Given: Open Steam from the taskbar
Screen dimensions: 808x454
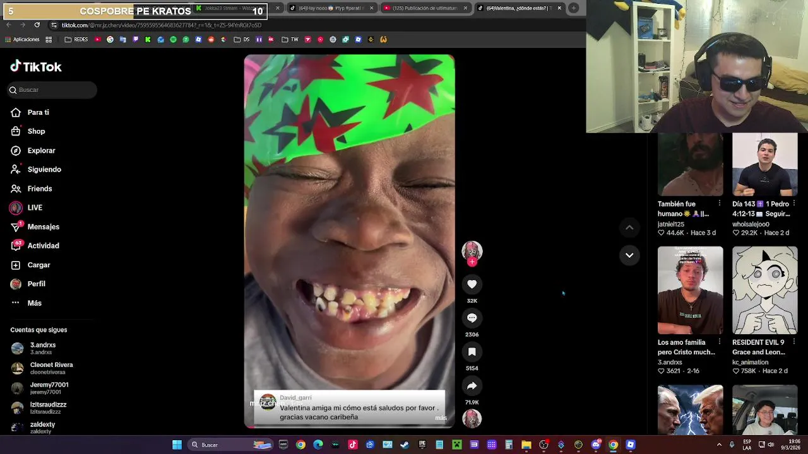Looking at the screenshot, I should [x=405, y=445].
